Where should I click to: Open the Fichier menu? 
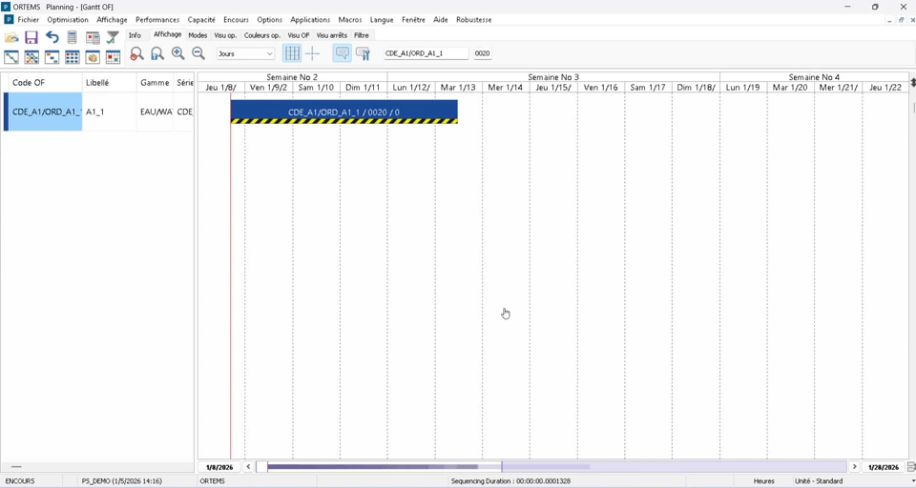(28, 19)
